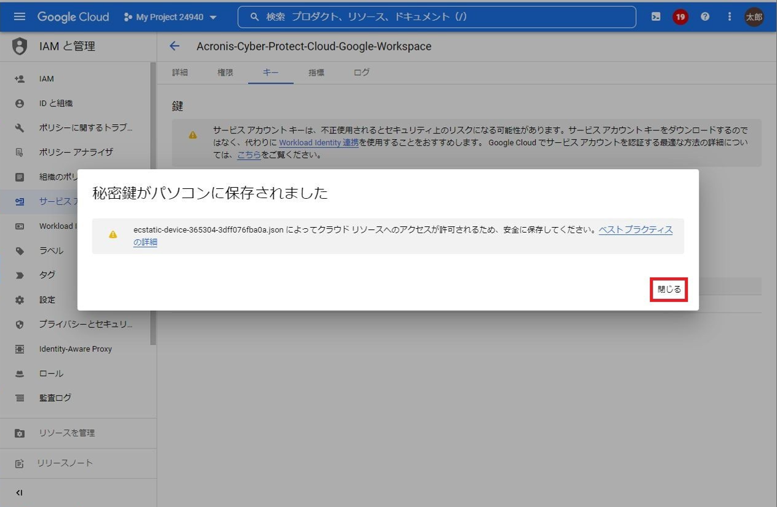Switch to the 指標 tab
Viewport: 777px width, 507px height.
(316, 73)
